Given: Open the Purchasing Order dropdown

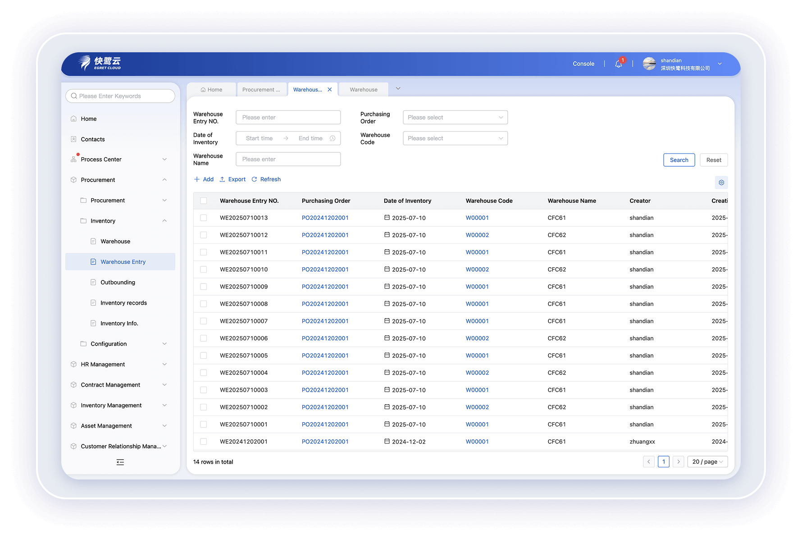Looking at the screenshot, I should pos(455,117).
